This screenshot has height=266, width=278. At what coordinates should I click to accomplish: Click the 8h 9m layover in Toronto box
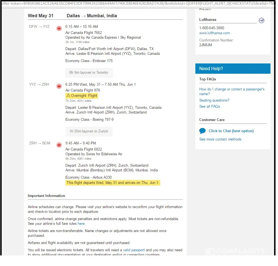[x=89, y=72]
